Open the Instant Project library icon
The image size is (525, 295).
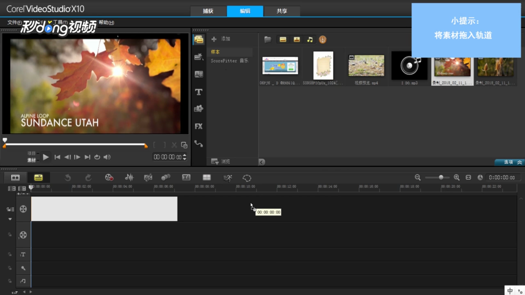pyautogui.click(x=199, y=57)
